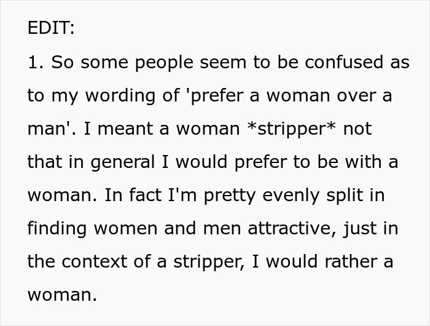430x326 pixels.
Task: Click the word "wording"
Action: click(119, 95)
